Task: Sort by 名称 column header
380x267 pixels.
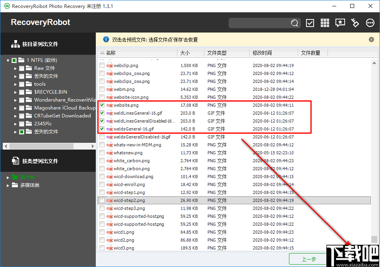Action: click(138, 53)
